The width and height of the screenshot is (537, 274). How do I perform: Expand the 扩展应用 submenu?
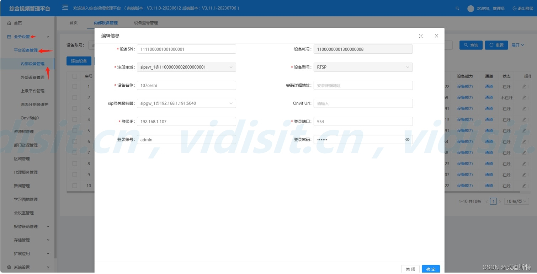[48, 253]
